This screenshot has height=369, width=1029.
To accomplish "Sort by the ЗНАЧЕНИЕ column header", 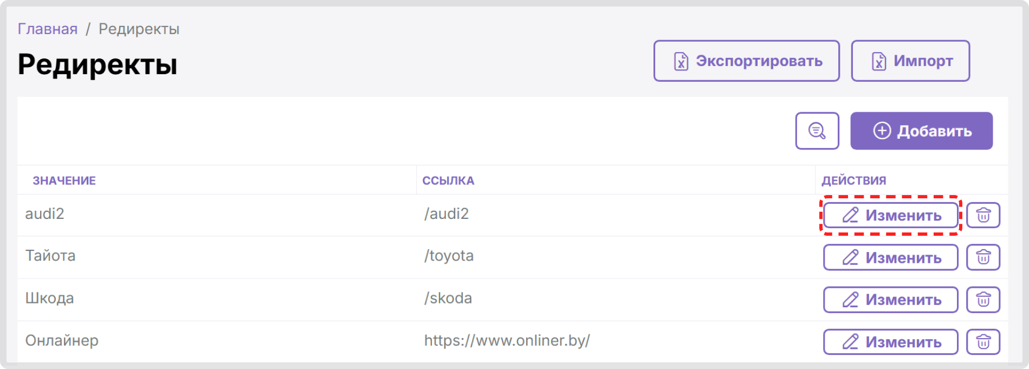I will pyautogui.click(x=64, y=180).
